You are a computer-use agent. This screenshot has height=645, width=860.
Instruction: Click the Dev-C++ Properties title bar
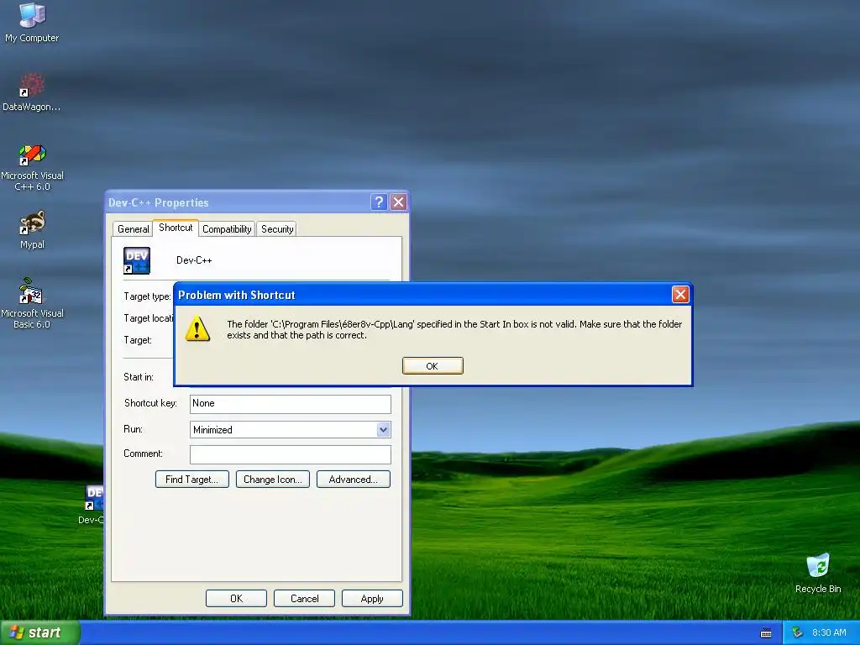pos(238,202)
